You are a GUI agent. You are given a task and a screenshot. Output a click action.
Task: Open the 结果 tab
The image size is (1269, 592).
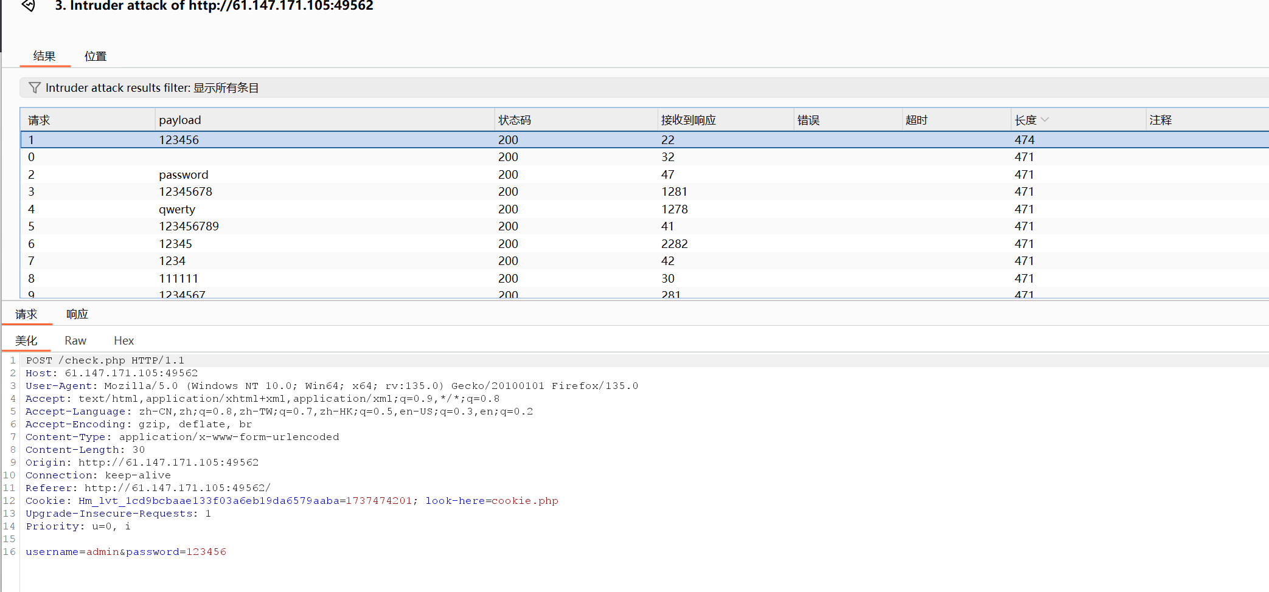[44, 57]
